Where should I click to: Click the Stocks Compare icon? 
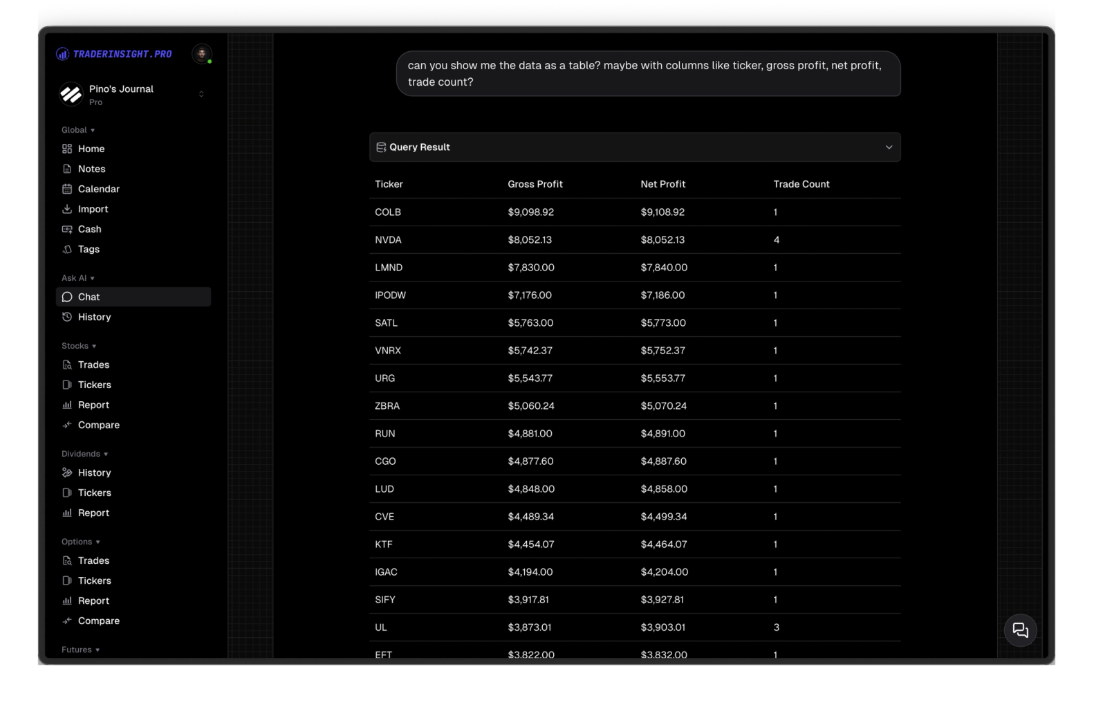pyautogui.click(x=67, y=425)
